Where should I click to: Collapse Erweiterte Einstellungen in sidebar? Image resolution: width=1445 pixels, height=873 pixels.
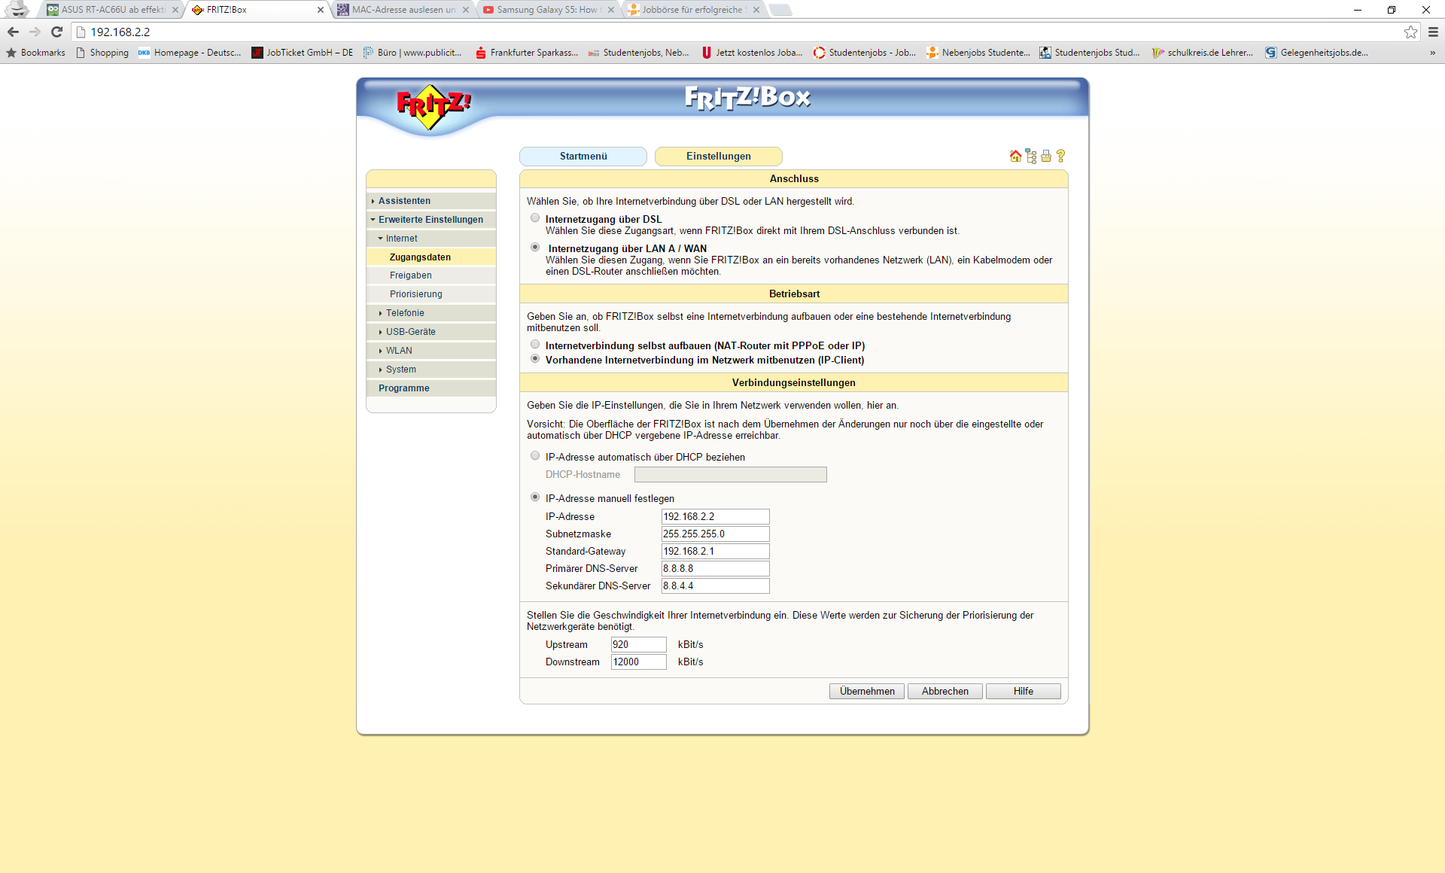(430, 220)
